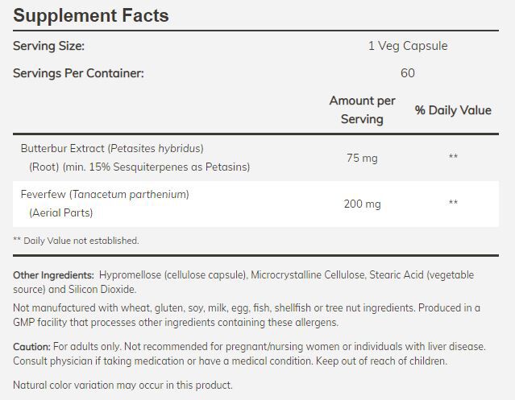The image size is (515, 400).
Task: Click the Serving Size label
Action: click(x=48, y=46)
